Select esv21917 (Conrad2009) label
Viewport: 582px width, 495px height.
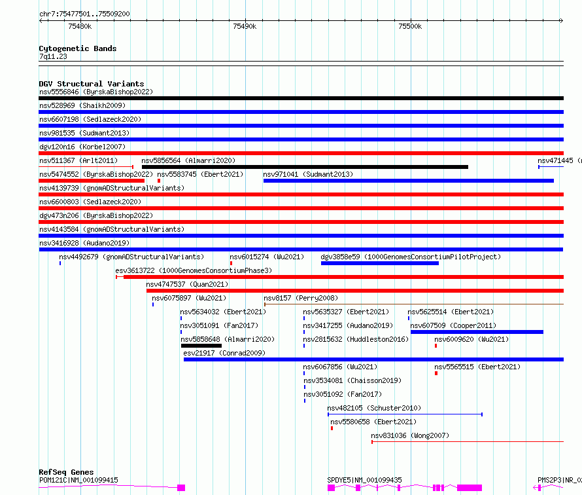tap(224, 353)
